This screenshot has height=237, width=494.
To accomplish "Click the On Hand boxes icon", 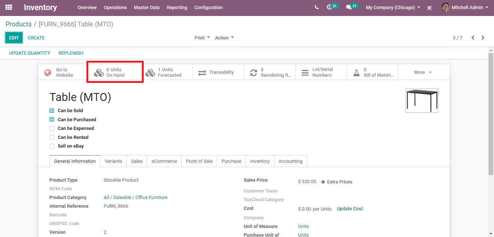I will tap(99, 73).
